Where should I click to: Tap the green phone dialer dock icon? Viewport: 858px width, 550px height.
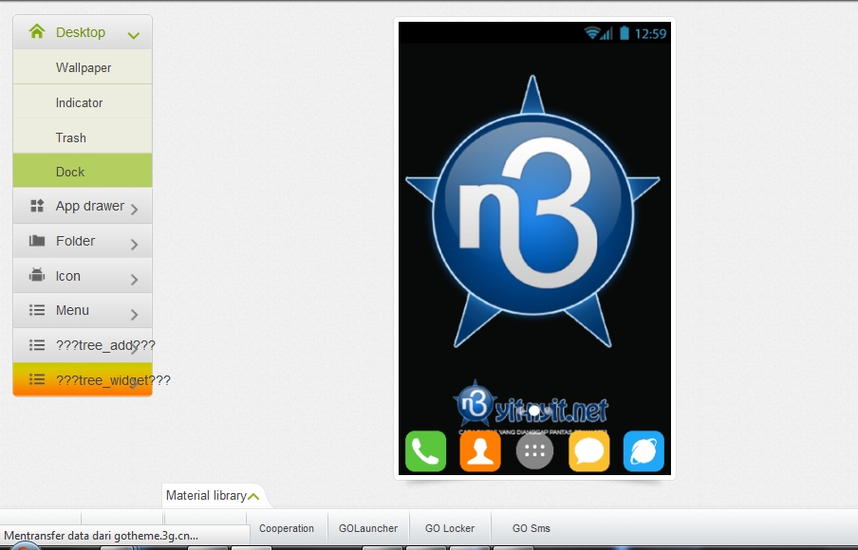(x=426, y=451)
